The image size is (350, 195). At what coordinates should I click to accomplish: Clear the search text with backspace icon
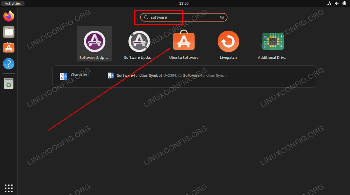click(222, 17)
